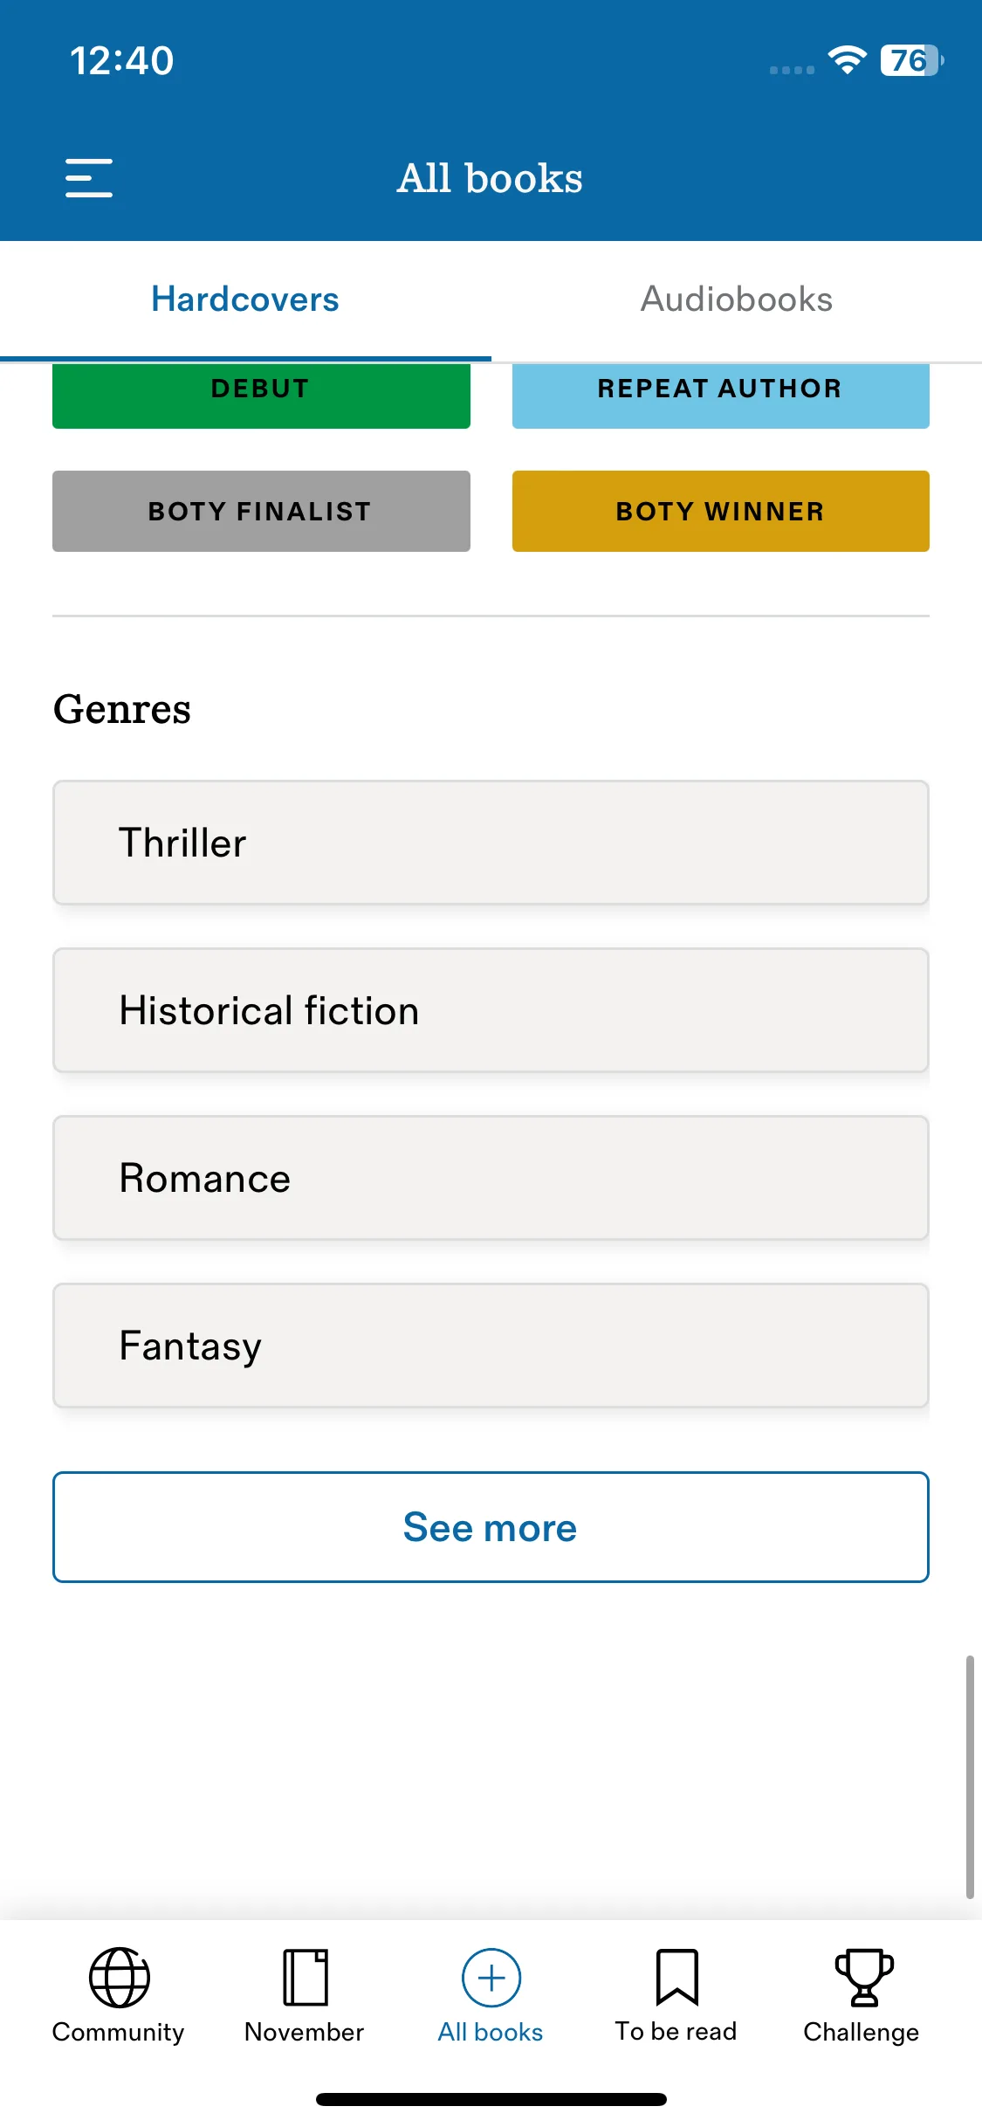Viewport: 982px width, 2127px height.
Task: Open the Fantasy genre row
Action: pos(491,1346)
